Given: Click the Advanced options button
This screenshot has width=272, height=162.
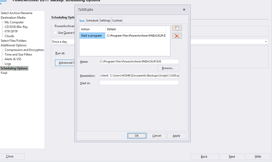Looking at the screenshot, I should coord(65,63).
